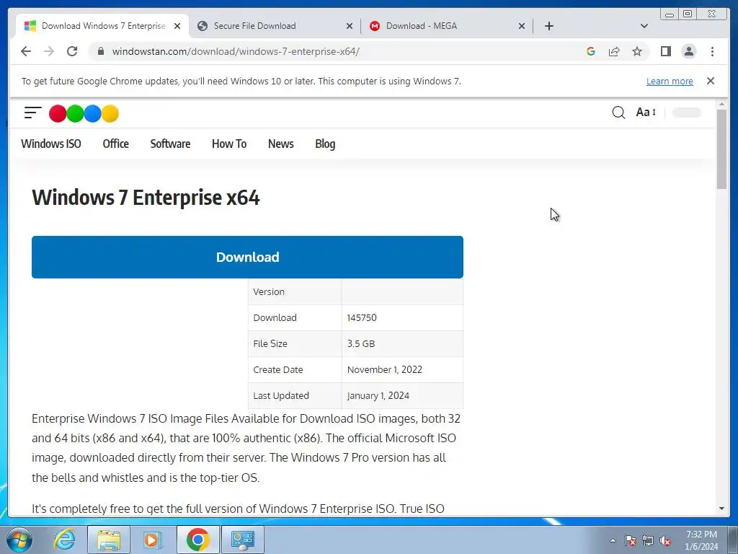Click the November 1, 2022 create date
738x554 pixels.
[385, 369]
